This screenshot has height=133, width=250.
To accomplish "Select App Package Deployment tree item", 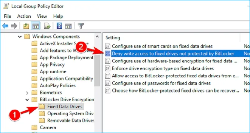I will (67, 57).
